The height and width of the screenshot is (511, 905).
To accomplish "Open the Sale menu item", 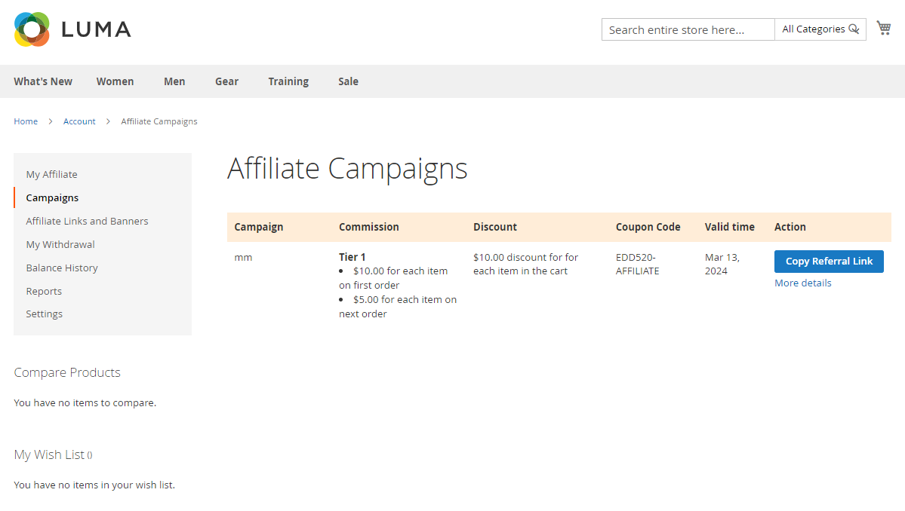I will point(348,81).
